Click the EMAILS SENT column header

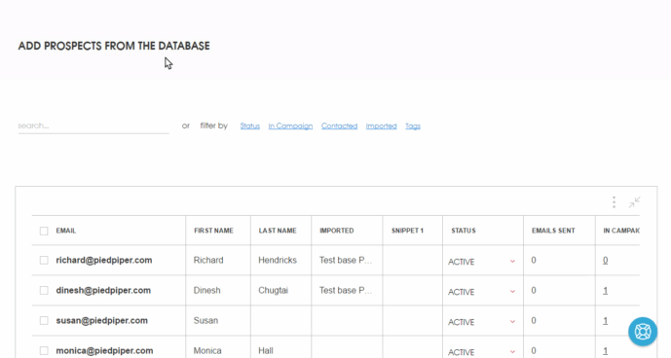tap(553, 231)
